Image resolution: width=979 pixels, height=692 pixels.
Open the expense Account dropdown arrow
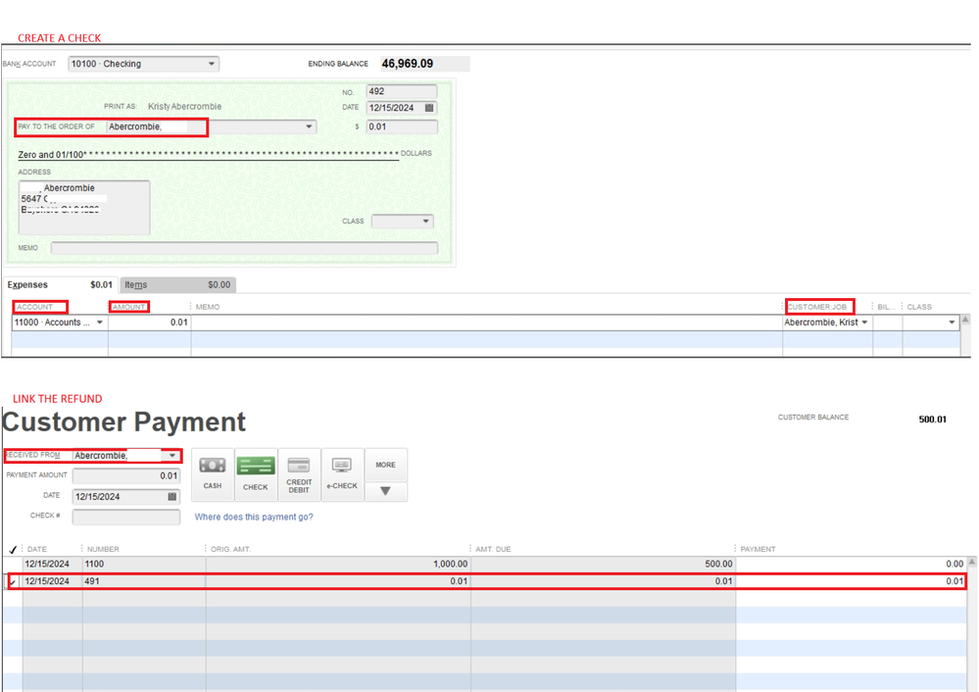point(100,322)
